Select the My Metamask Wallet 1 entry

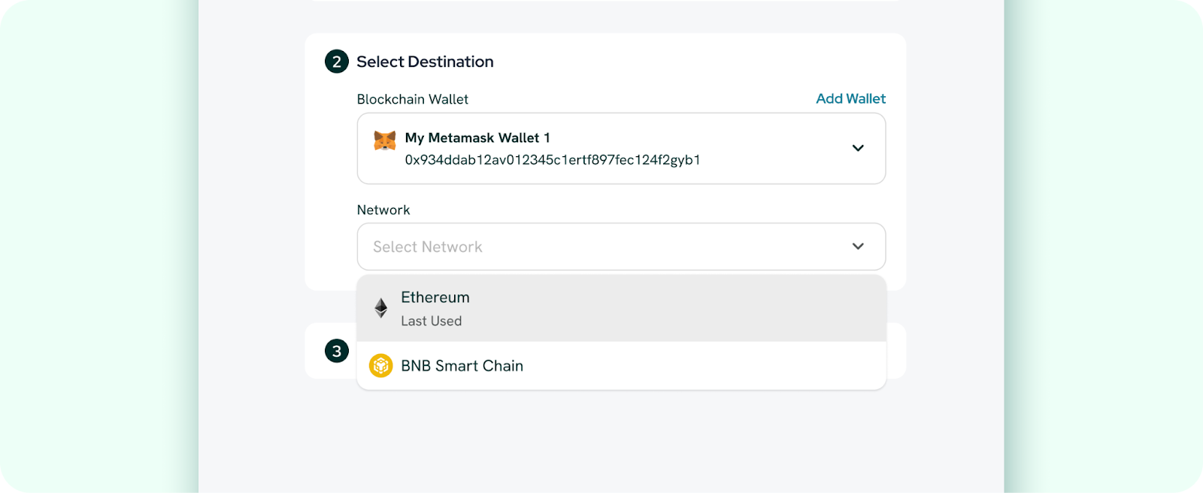(621, 148)
